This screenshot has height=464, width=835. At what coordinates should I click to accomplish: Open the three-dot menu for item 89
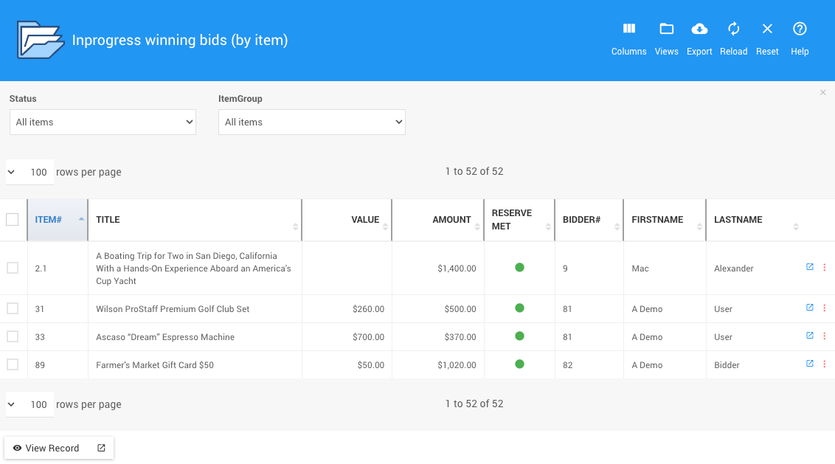pos(824,364)
